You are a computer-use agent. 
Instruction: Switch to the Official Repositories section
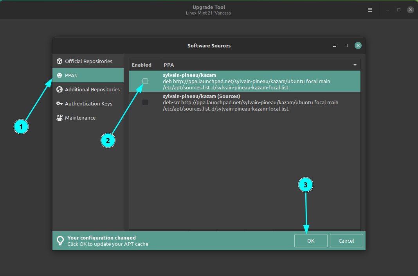tap(88, 61)
